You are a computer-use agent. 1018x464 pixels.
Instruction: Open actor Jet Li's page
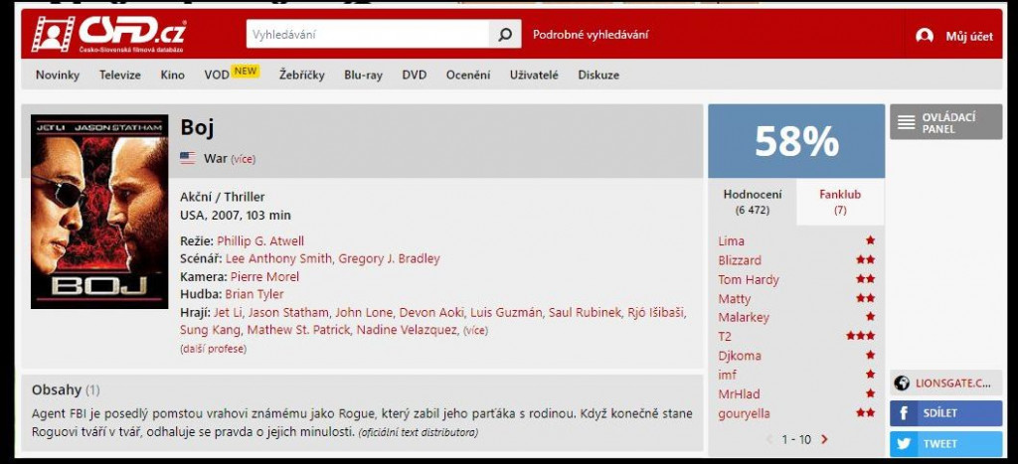[x=228, y=312]
